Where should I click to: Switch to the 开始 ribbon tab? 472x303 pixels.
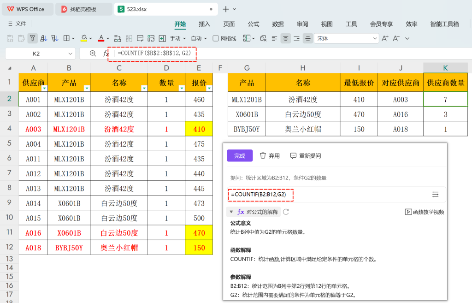click(180, 24)
